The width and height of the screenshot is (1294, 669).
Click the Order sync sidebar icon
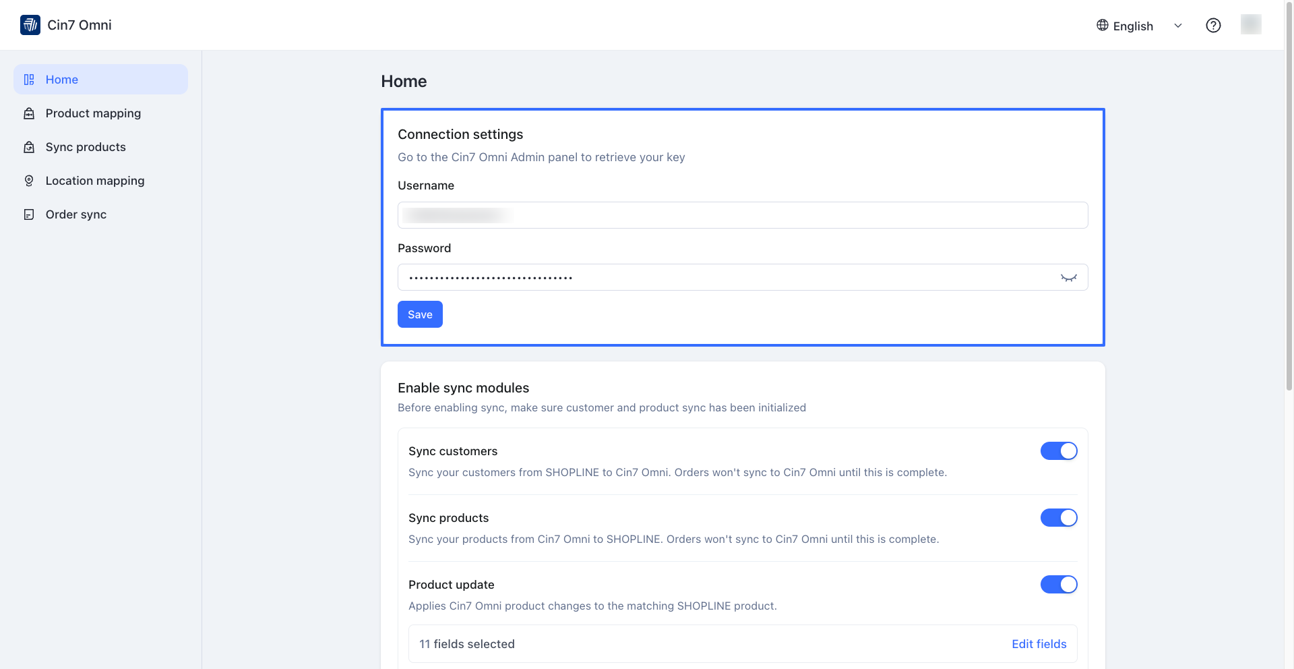click(x=29, y=214)
